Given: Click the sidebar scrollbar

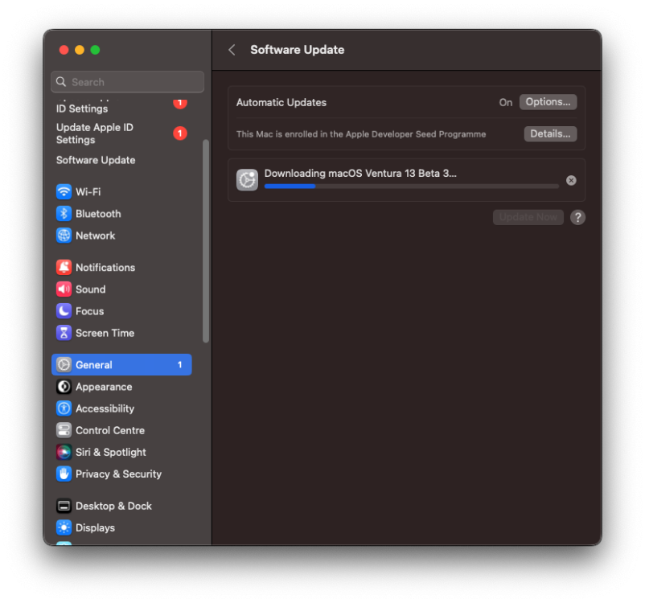Looking at the screenshot, I should pos(206,241).
